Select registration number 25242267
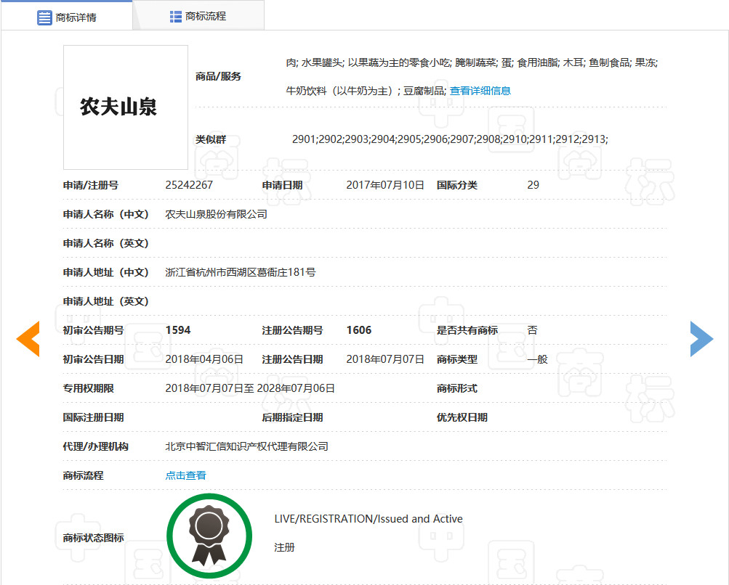This screenshot has width=729, height=585. coord(189,185)
